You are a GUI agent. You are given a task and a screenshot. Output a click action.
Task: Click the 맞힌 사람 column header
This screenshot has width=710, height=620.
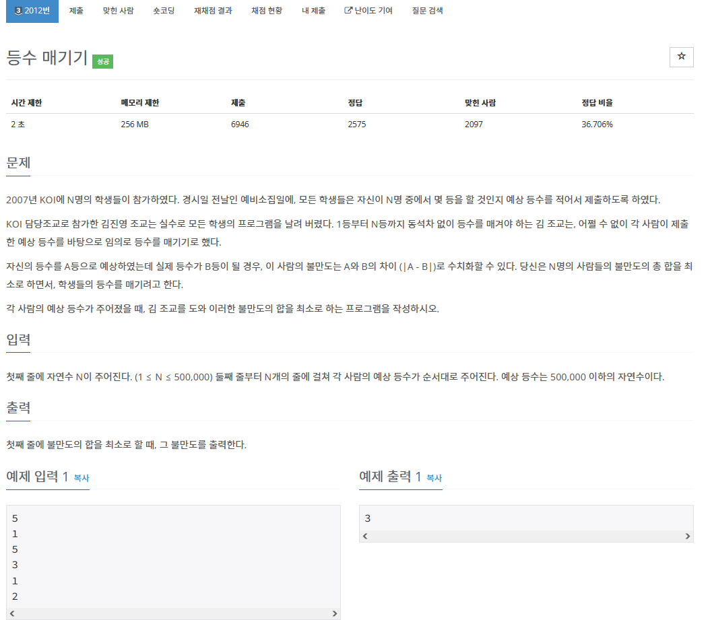click(x=480, y=103)
